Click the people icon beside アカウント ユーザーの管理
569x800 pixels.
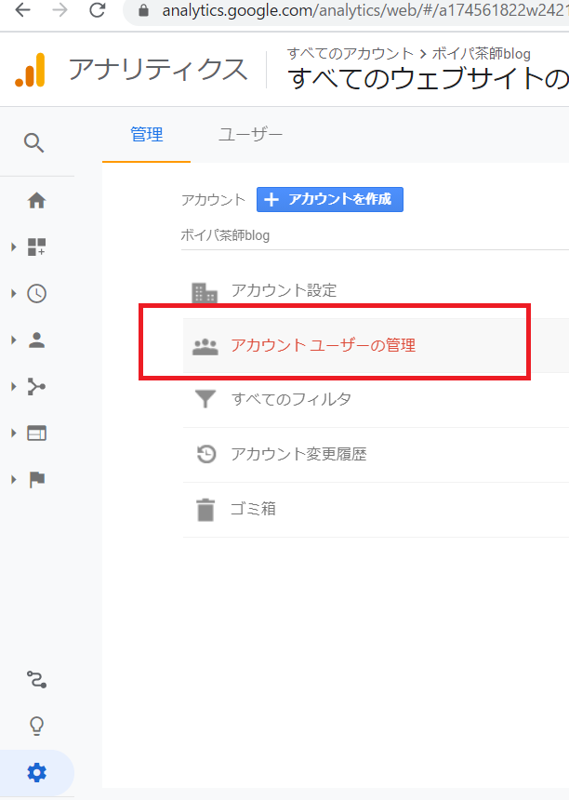[205, 347]
